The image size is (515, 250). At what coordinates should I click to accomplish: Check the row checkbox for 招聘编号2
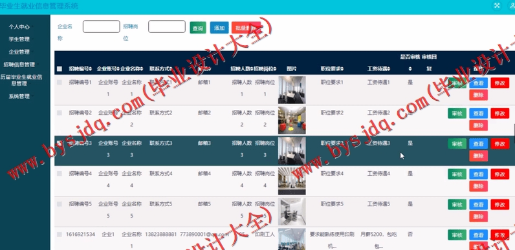(x=60, y=113)
